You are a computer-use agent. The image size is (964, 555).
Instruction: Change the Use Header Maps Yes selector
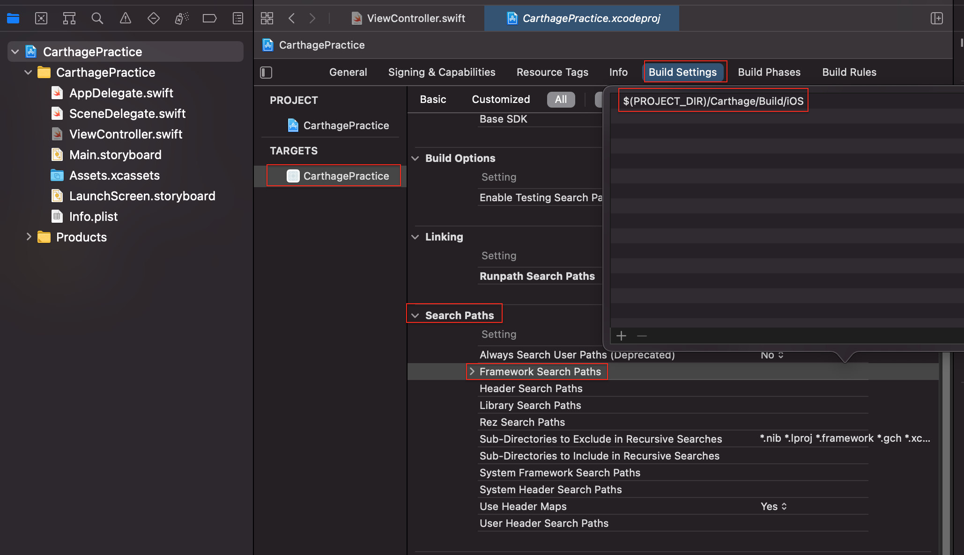774,506
